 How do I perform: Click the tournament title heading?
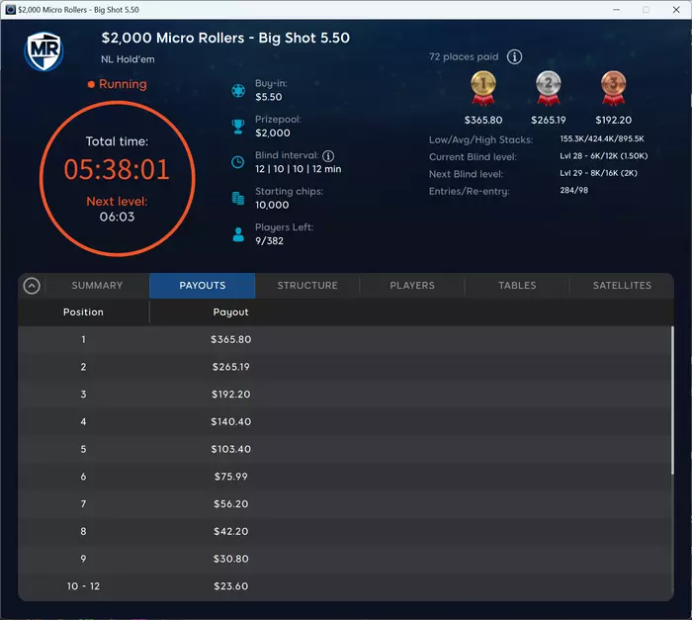225,38
